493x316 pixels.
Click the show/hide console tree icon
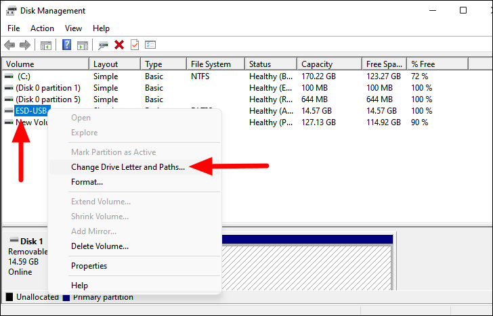pos(46,45)
